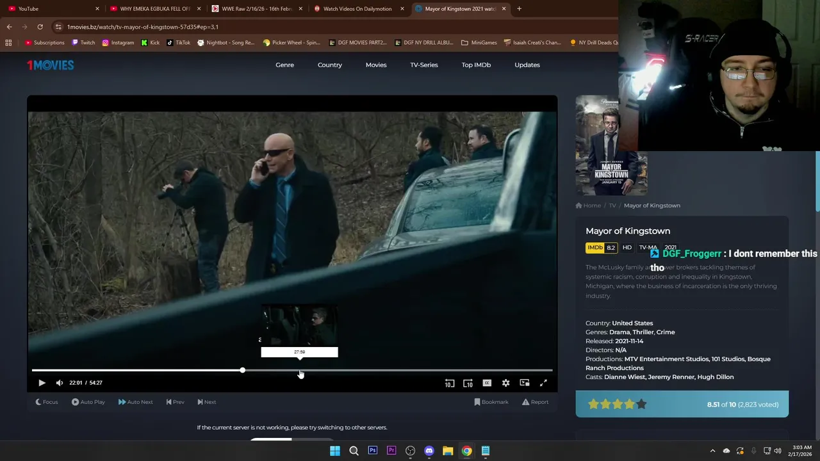This screenshot has height=461, width=820.
Task: Expand the MiniGames bookmark folder
Action: (479, 43)
